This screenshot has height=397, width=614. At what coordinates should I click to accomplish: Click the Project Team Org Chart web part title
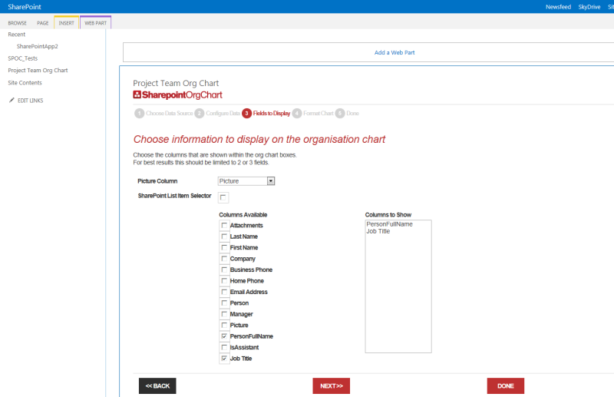pos(176,83)
